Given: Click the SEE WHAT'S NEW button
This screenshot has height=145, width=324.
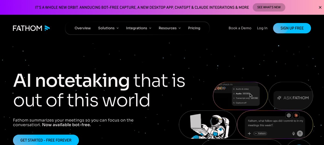Looking at the screenshot, I should [269, 7].
